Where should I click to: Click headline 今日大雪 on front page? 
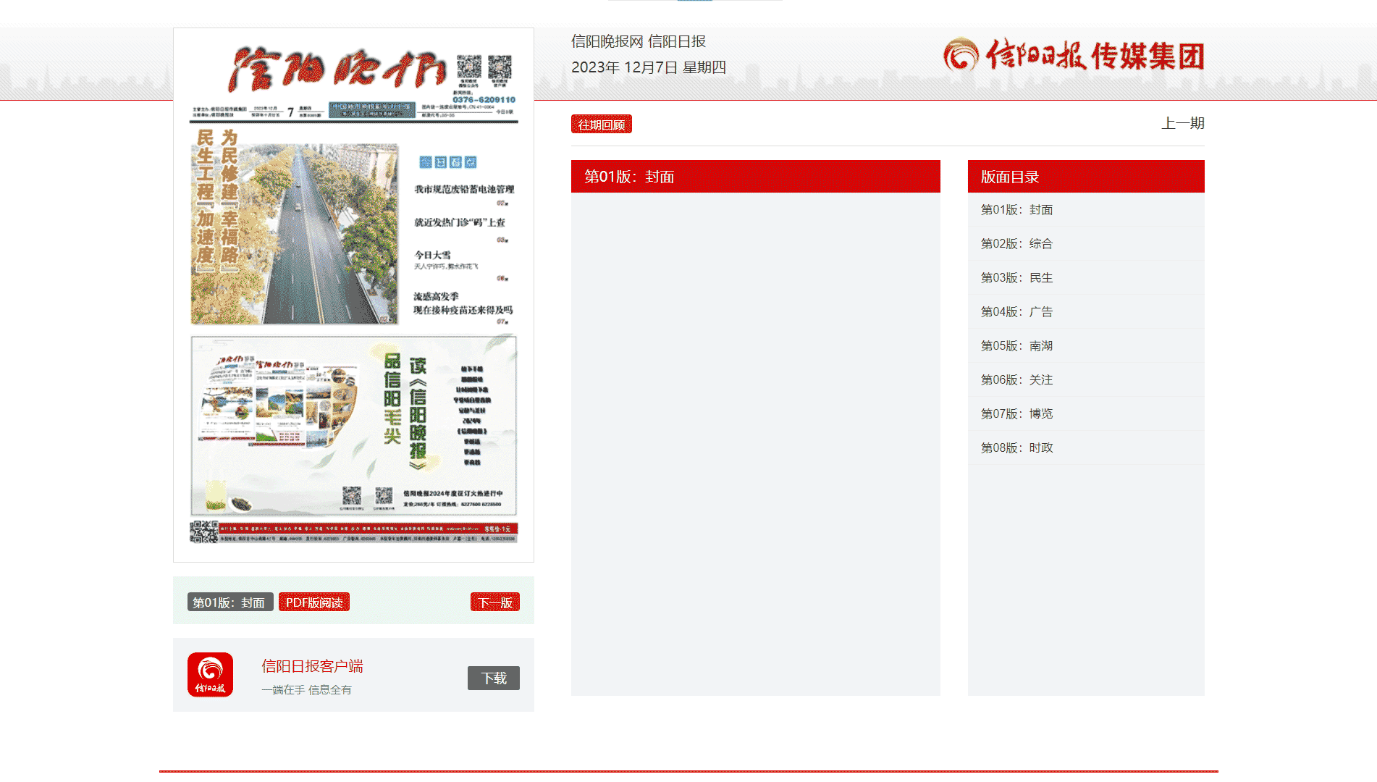pos(432,255)
